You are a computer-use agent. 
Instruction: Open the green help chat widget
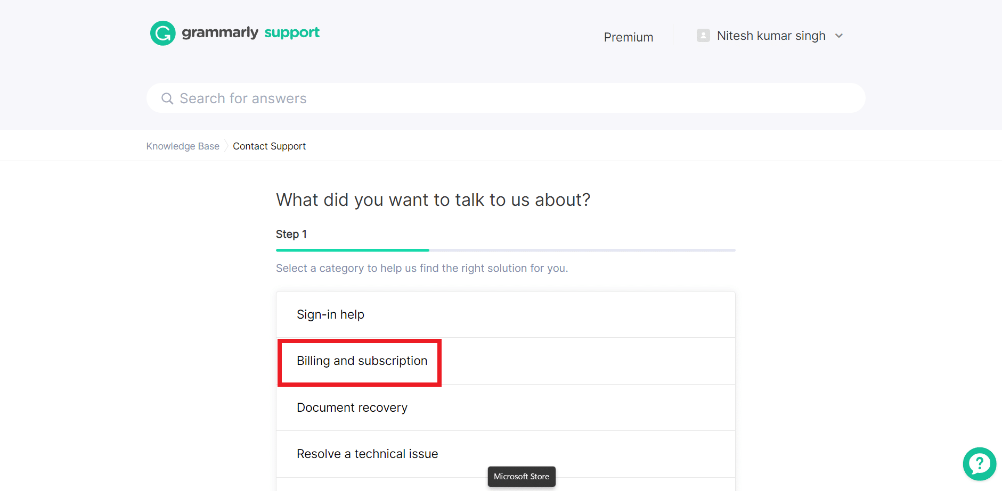coord(979,464)
